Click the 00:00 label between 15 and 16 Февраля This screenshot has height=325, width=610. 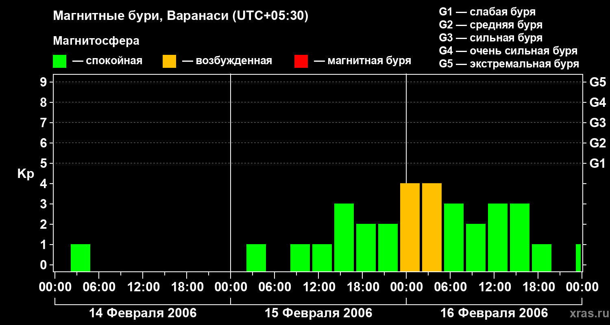(x=406, y=287)
